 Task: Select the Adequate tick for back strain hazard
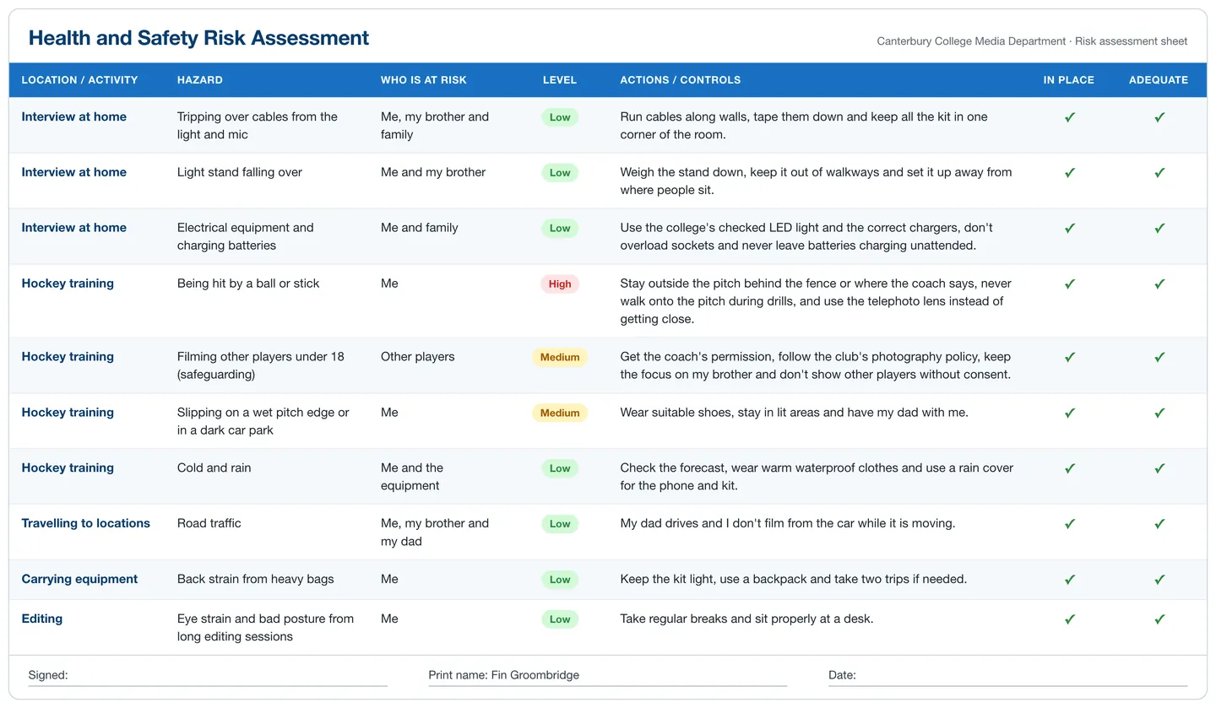click(x=1159, y=580)
